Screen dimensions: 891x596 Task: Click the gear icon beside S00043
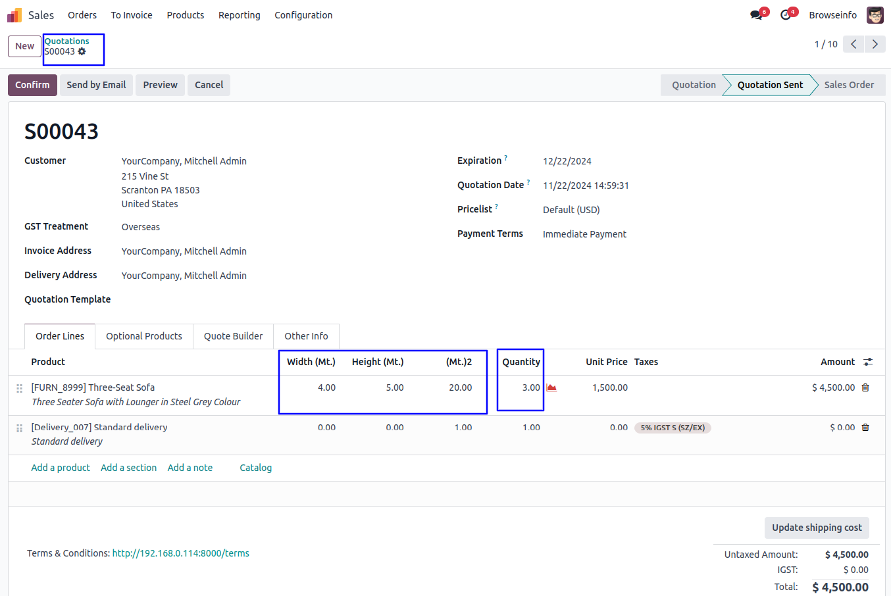click(x=82, y=51)
